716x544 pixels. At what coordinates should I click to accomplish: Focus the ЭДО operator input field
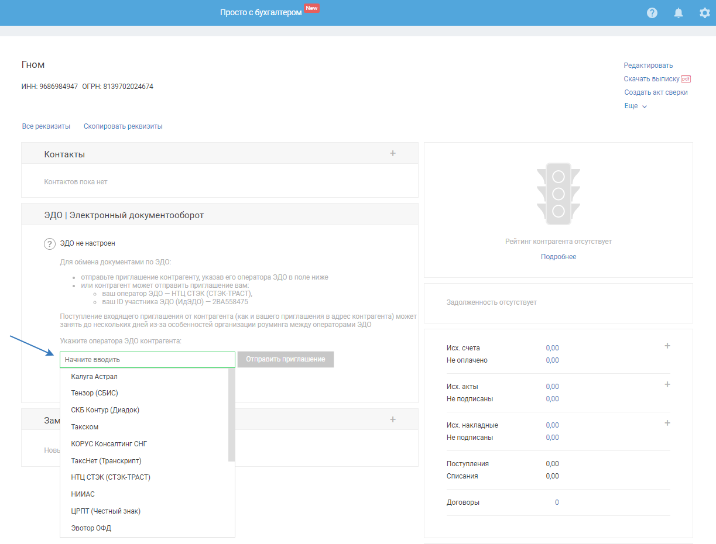[148, 359]
